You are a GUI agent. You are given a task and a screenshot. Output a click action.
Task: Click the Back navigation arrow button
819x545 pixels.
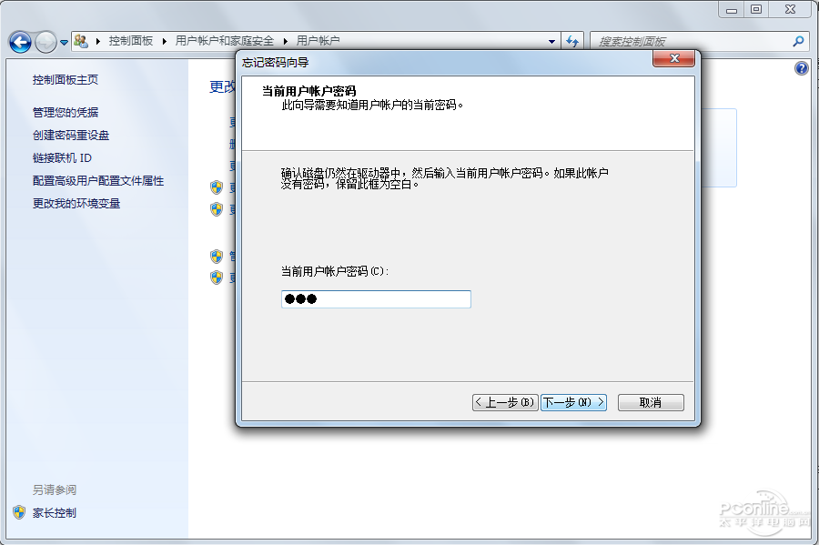coord(20,42)
